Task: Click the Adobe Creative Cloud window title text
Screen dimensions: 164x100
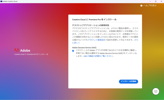Action: click(10, 1)
